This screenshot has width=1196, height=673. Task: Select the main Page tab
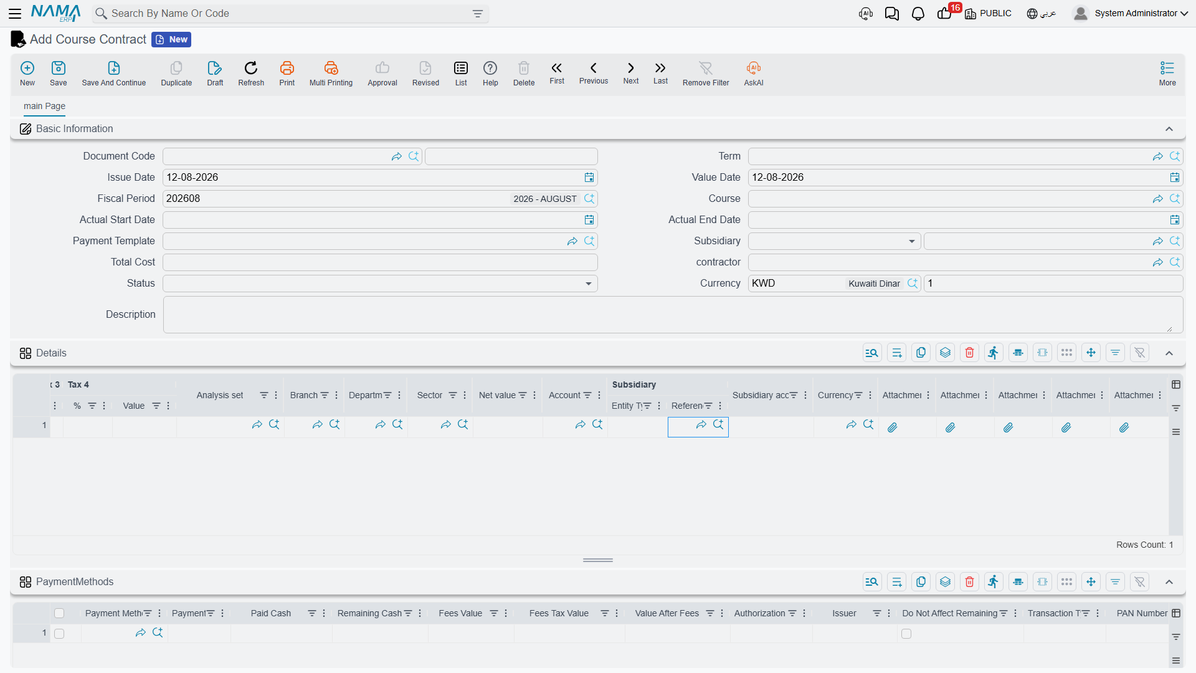44,106
